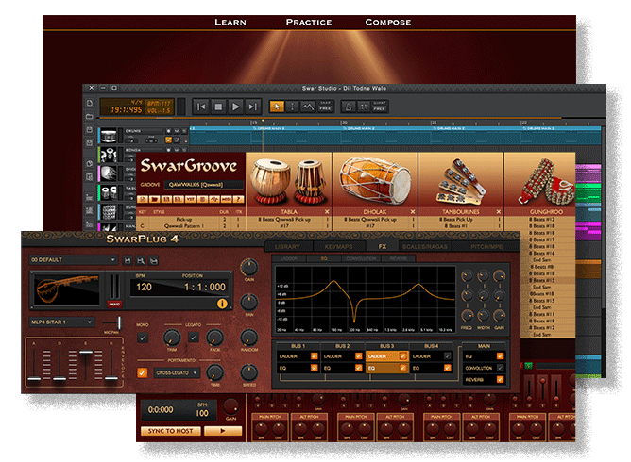Viewport: 631px width, 462px height.
Task: Open the Cross-Legato portamento mode dropdown
Action: click(x=177, y=372)
